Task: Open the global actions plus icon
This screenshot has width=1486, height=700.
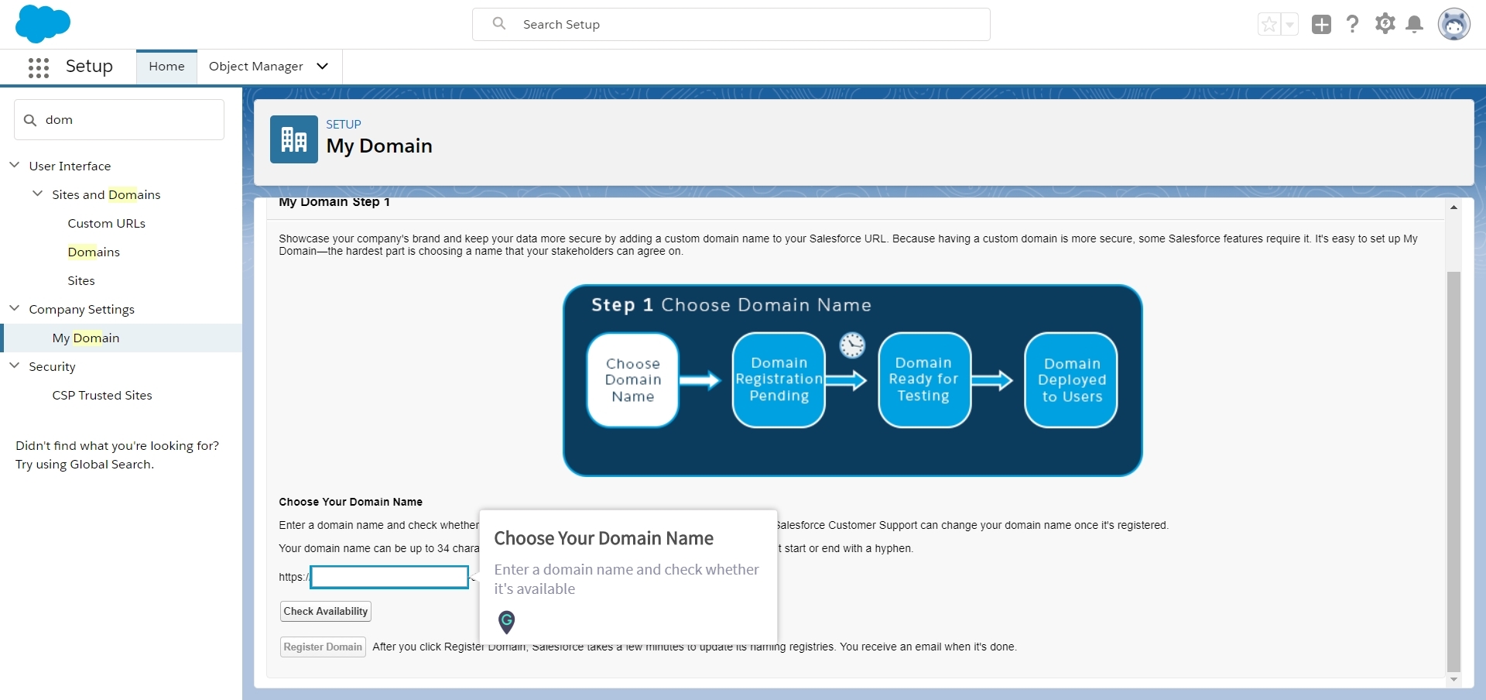Action: pos(1321,25)
